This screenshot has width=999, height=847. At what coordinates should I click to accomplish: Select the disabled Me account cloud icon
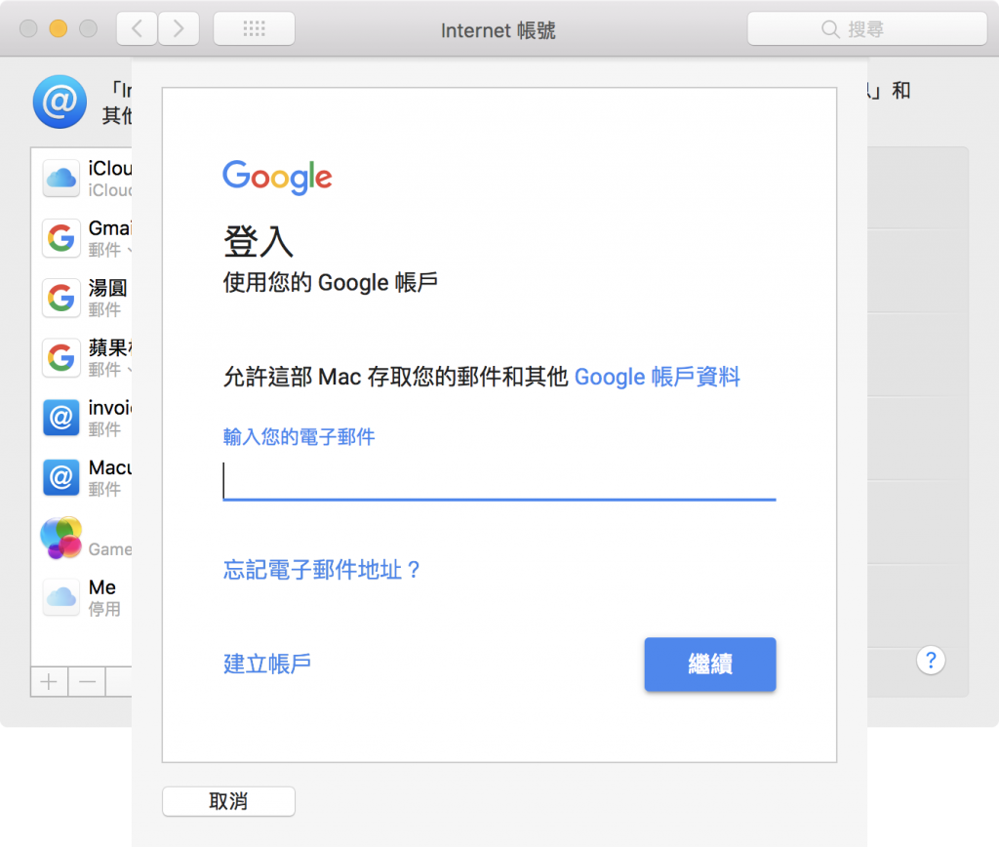point(61,597)
